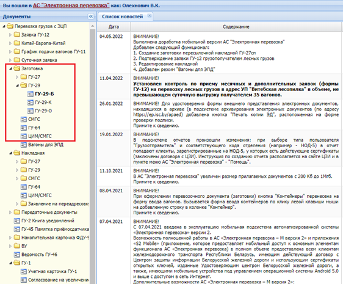343x284 pixels.
Task: Click ГУ-2 Книга уведомлений document icon
Action: (17, 220)
